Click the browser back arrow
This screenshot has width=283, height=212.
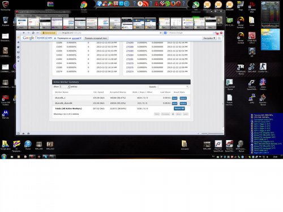pos(24,33)
